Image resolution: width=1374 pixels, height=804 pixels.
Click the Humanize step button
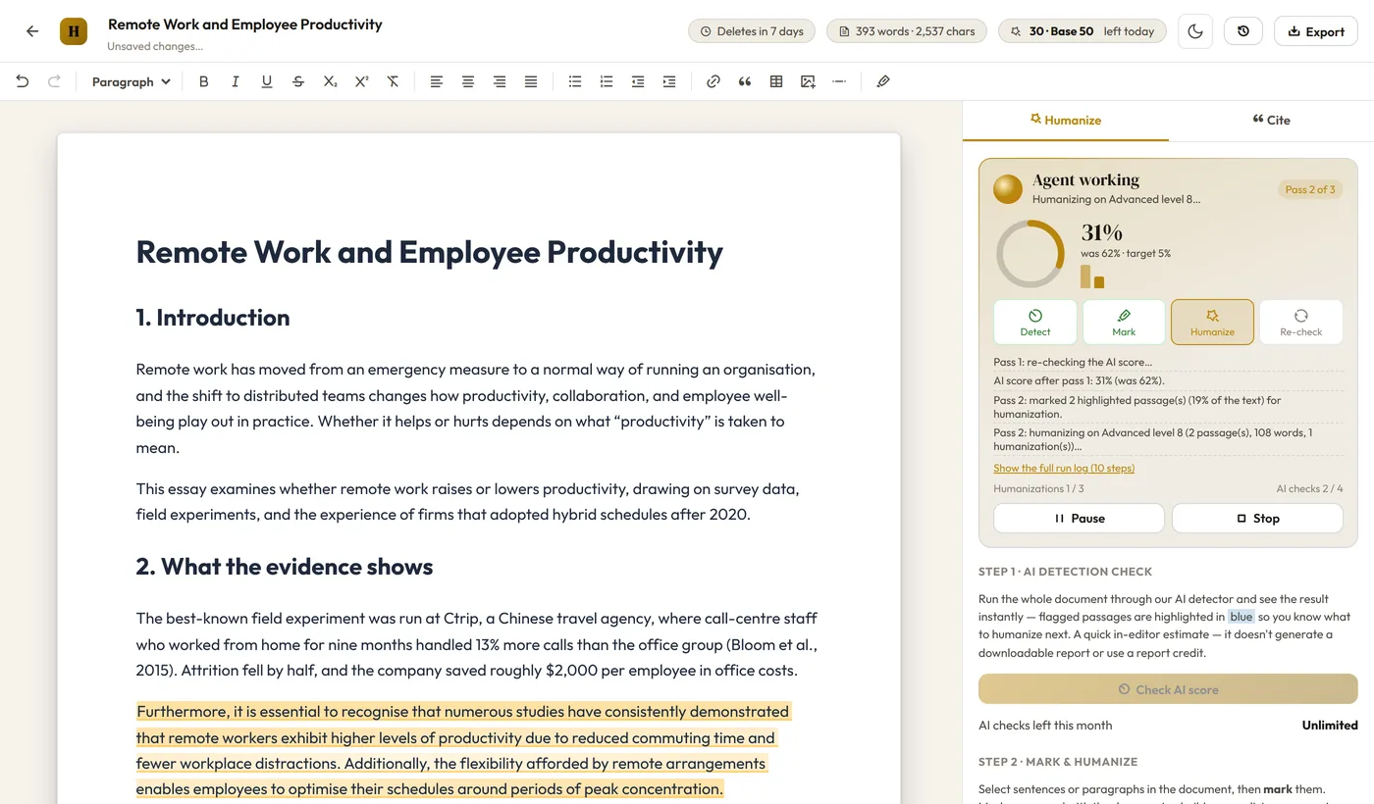pos(1212,323)
